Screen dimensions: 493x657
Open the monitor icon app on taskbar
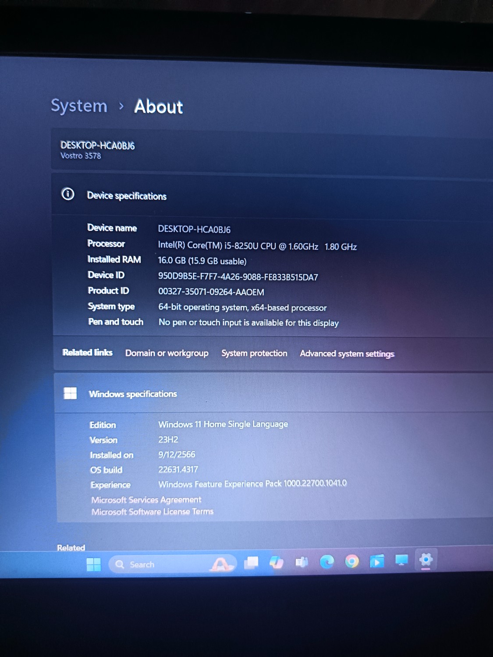click(x=401, y=560)
